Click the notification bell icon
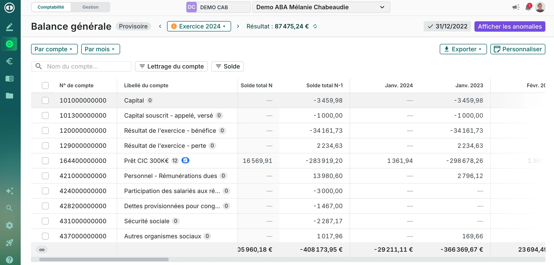 tap(528, 7)
